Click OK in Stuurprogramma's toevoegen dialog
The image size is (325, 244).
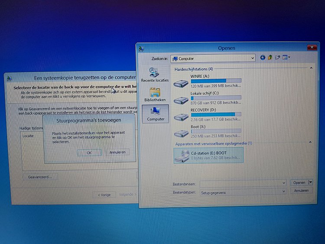[x=89, y=153]
